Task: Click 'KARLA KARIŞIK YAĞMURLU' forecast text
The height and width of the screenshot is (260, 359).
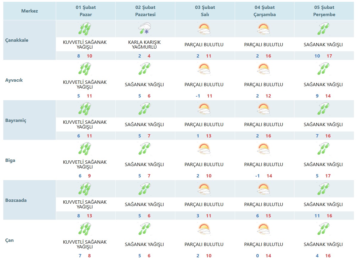Action: pyautogui.click(x=145, y=44)
